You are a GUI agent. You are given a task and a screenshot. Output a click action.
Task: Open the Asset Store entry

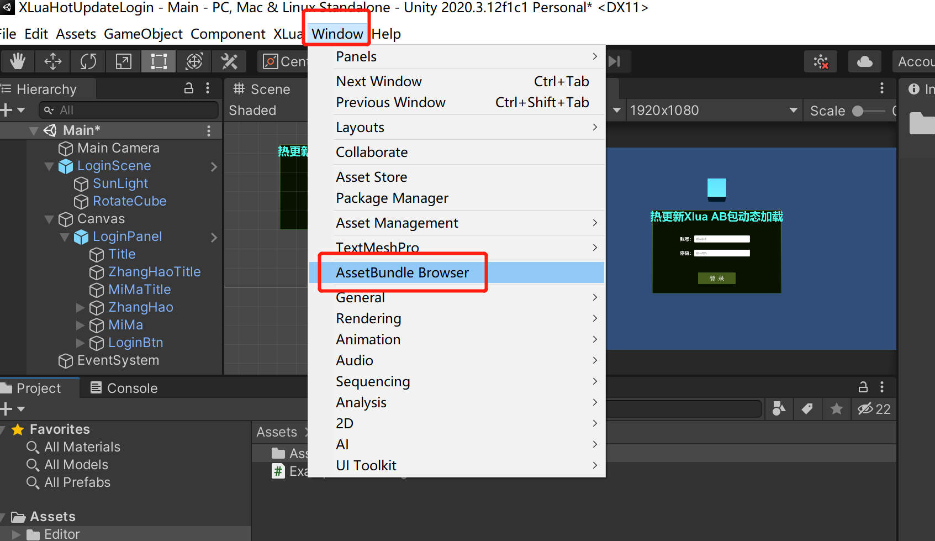[x=457, y=177]
